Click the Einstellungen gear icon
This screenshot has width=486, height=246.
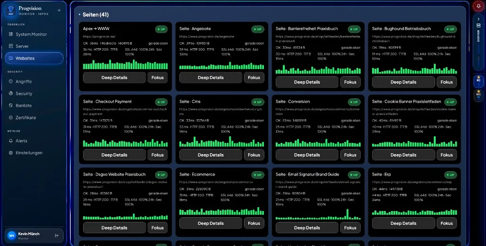pyautogui.click(x=11, y=153)
